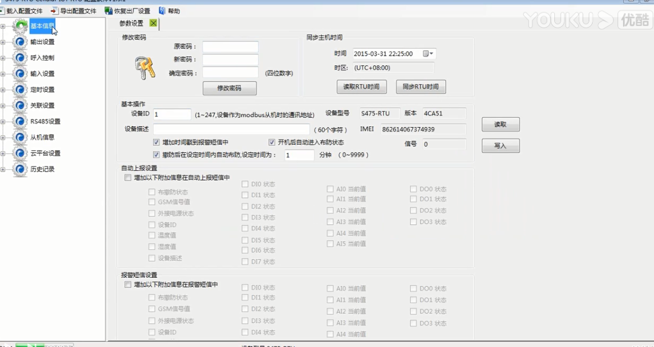Expand the 关联设置 tree node
Viewport: 654px width, 347px height.
point(3,106)
